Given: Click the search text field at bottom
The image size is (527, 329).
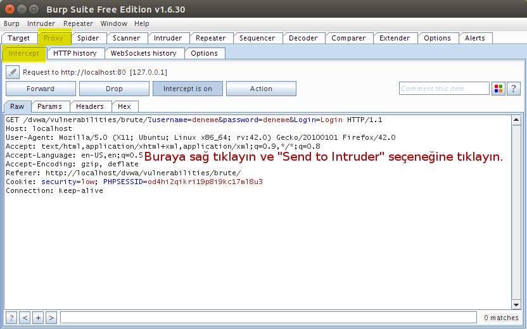Looking at the screenshot, I should pyautogui.click(x=269, y=318).
